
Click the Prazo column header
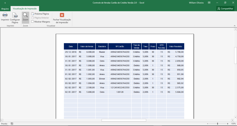point(153,46)
